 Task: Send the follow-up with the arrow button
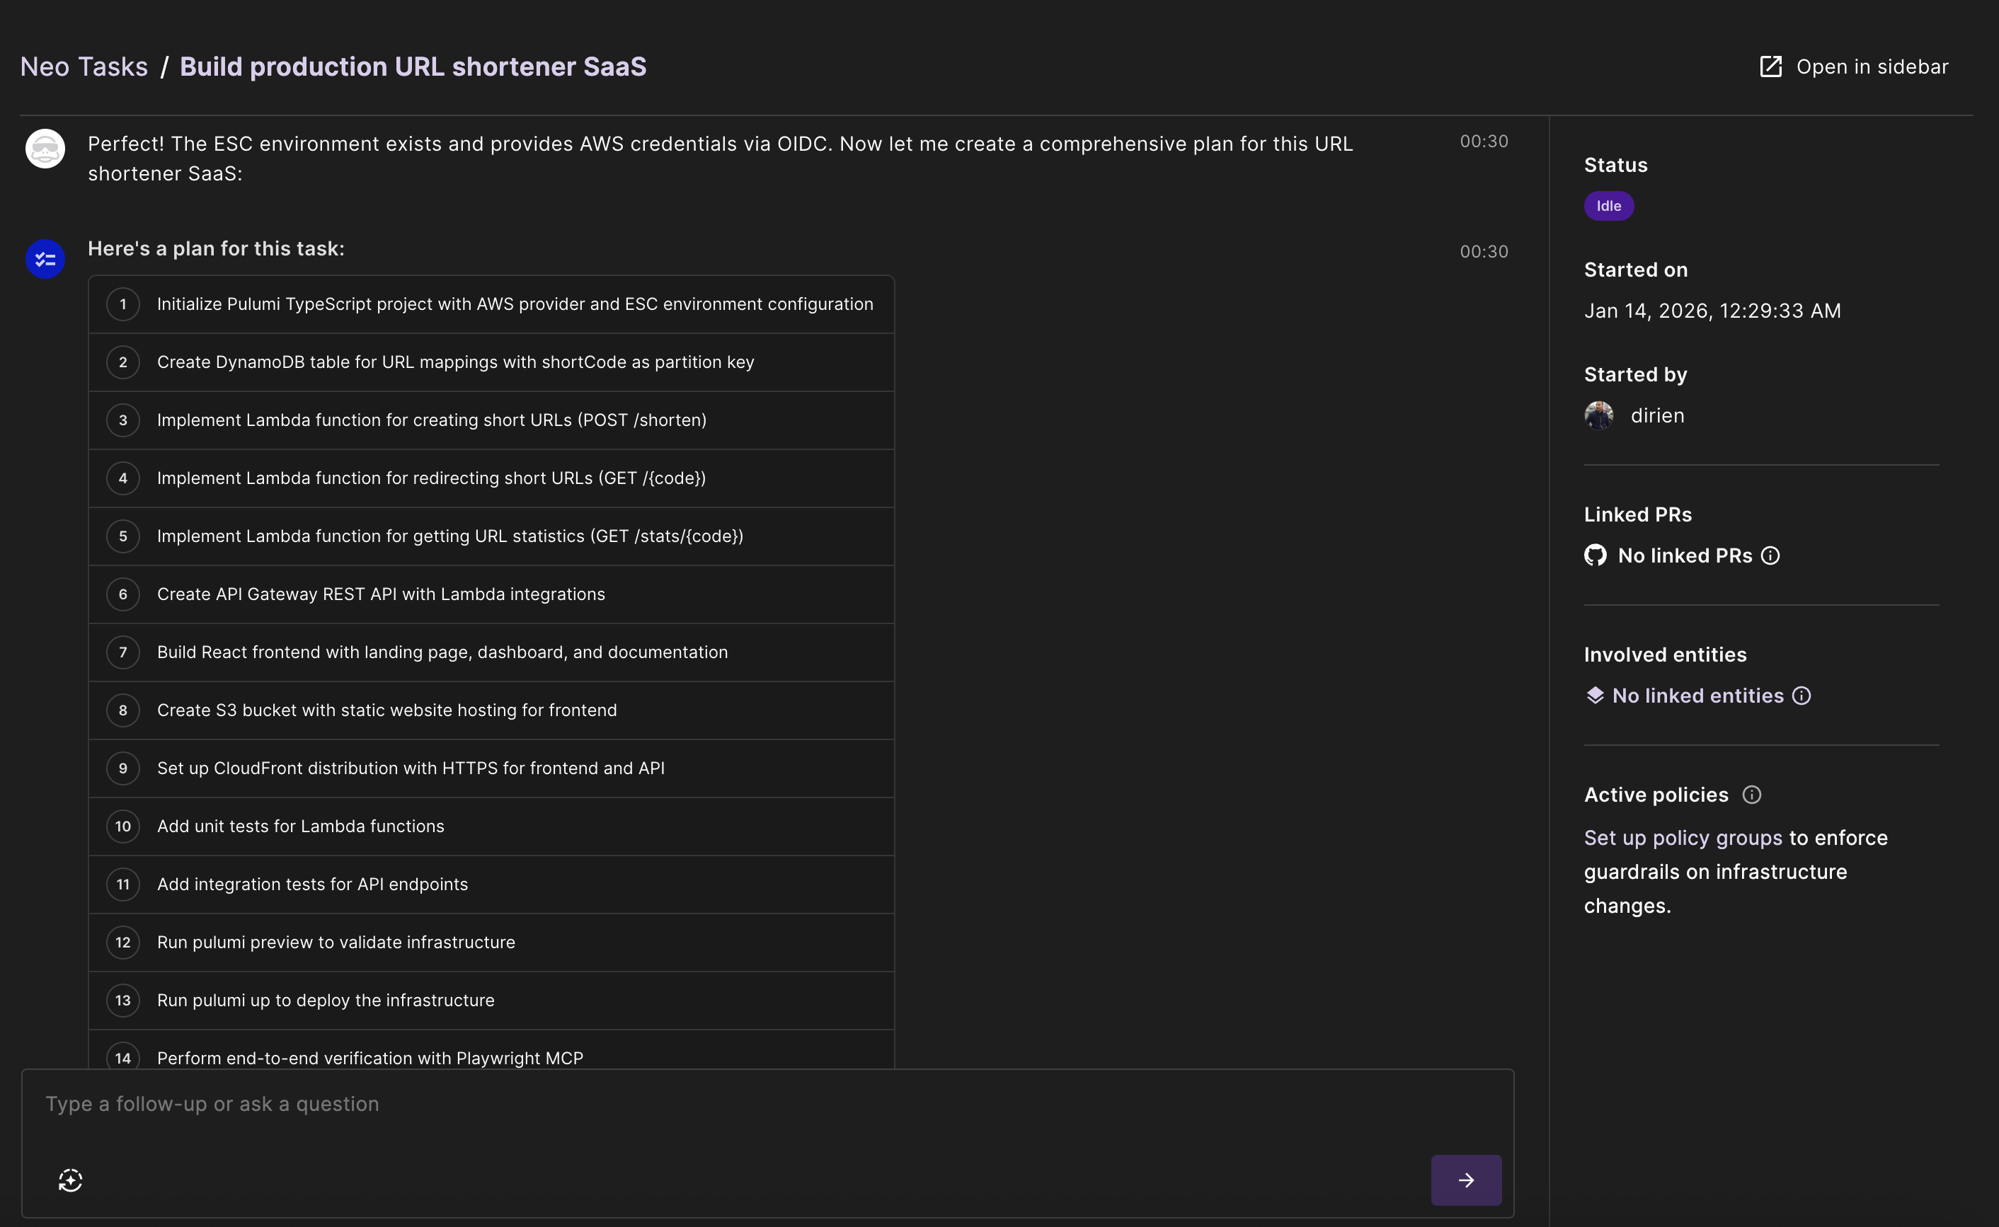pyautogui.click(x=1466, y=1180)
